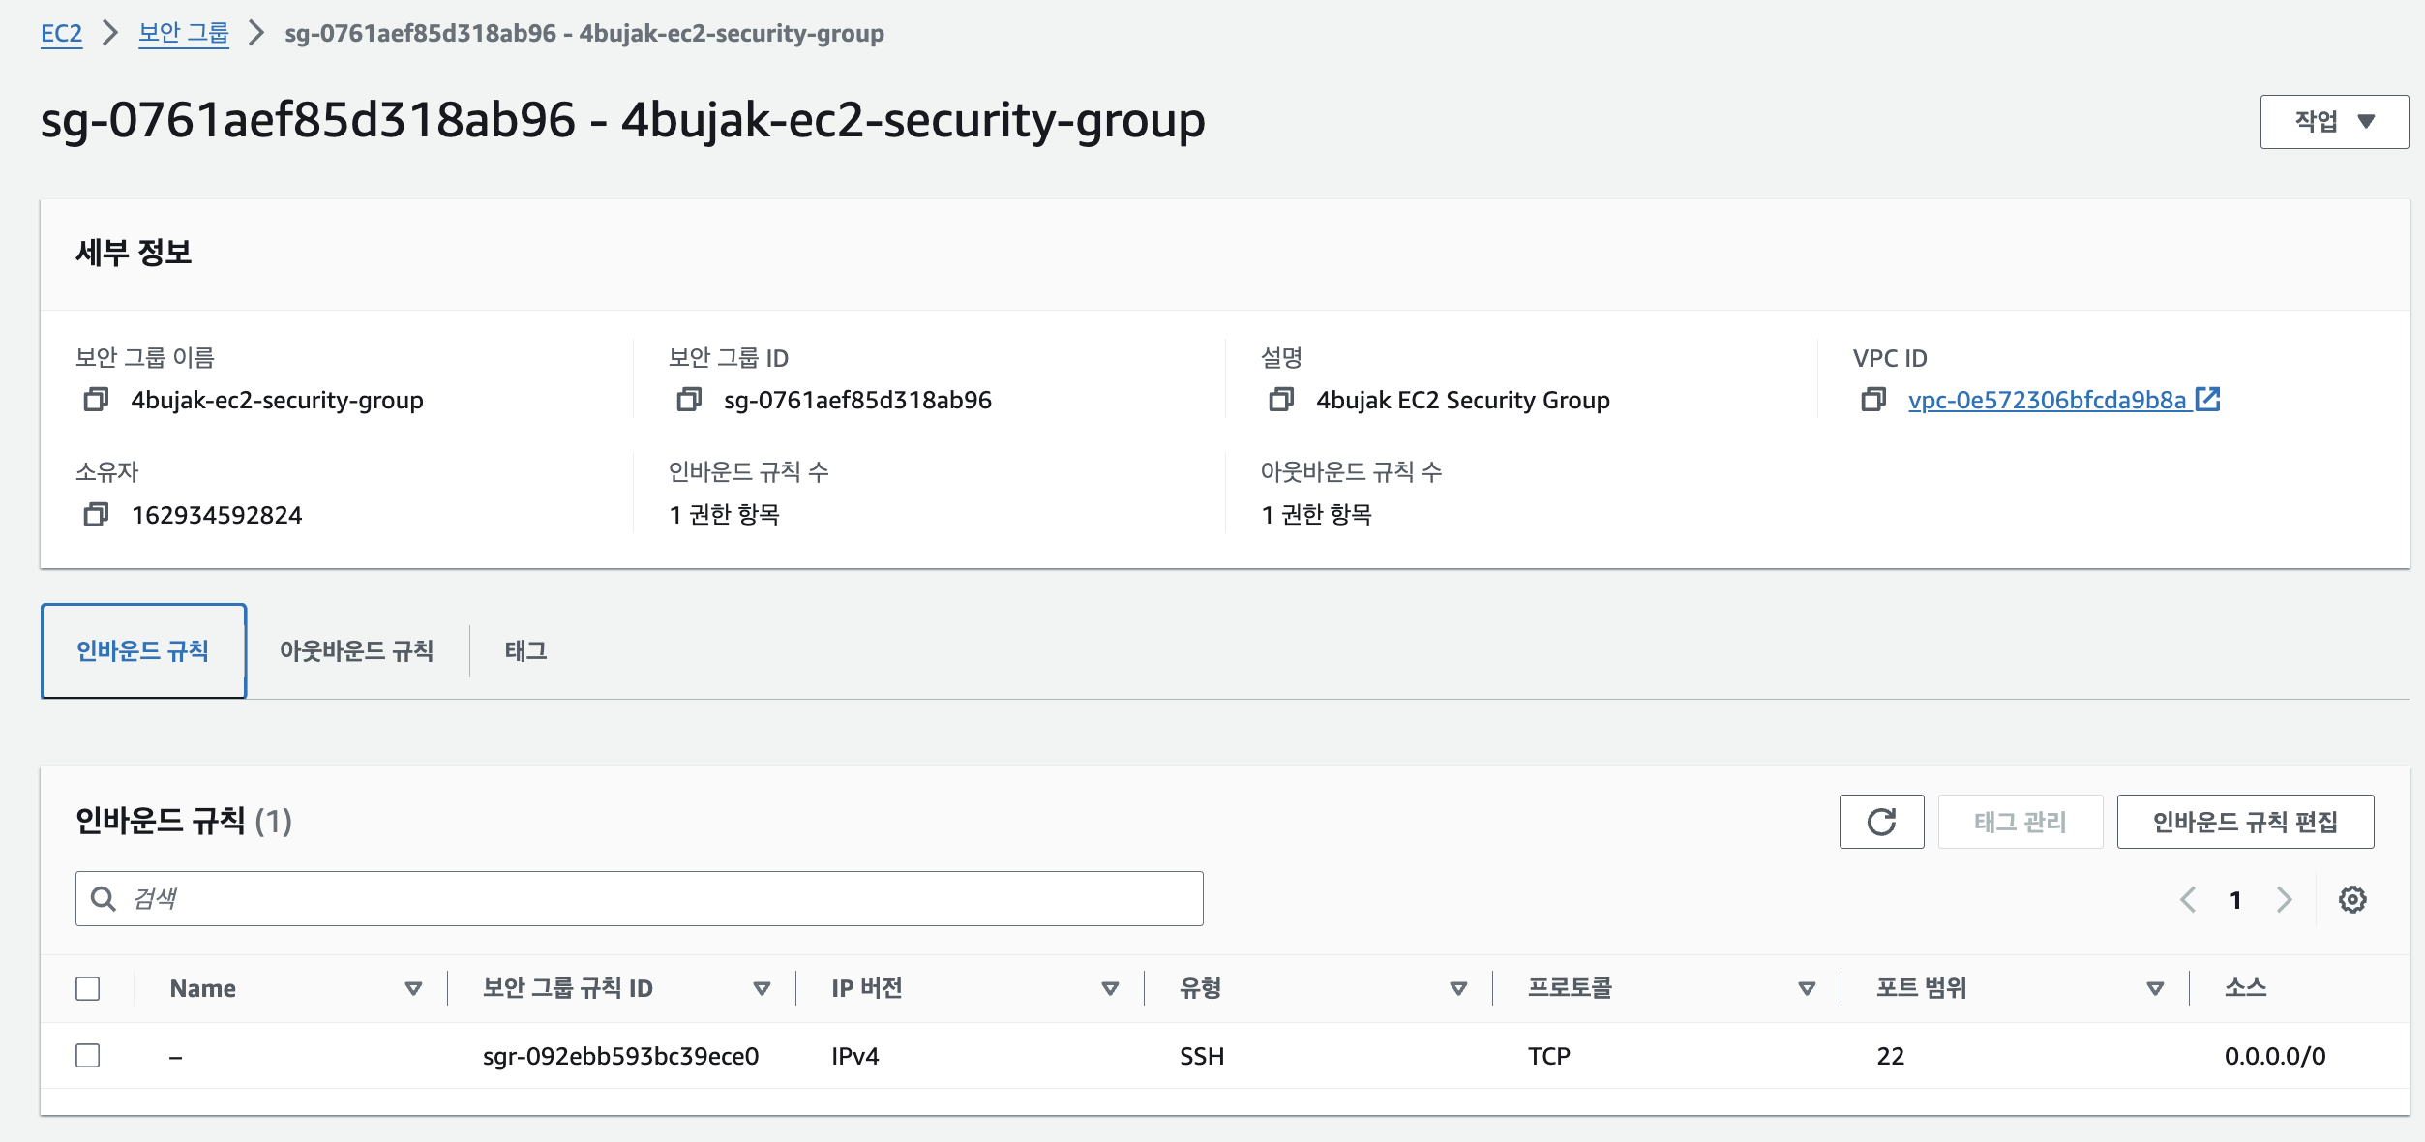
Task: Click the external link icon beside VPC ID
Action: (2207, 399)
